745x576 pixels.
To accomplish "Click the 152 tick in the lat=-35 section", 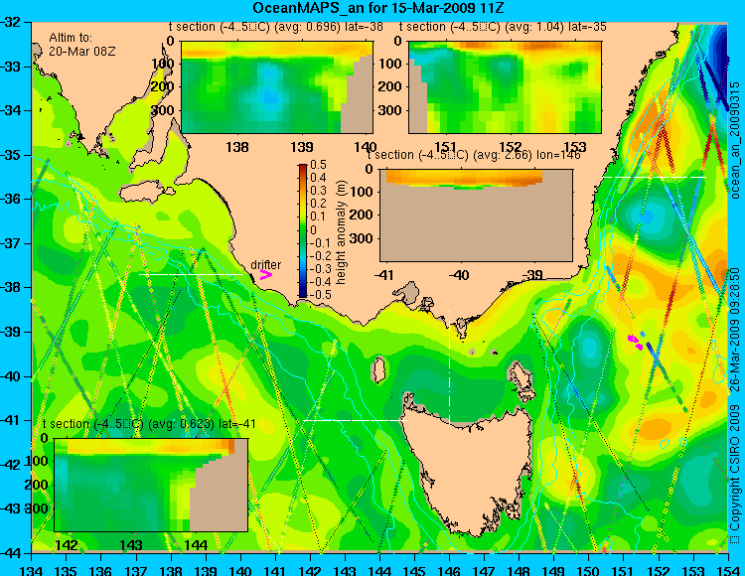I will point(510,147).
